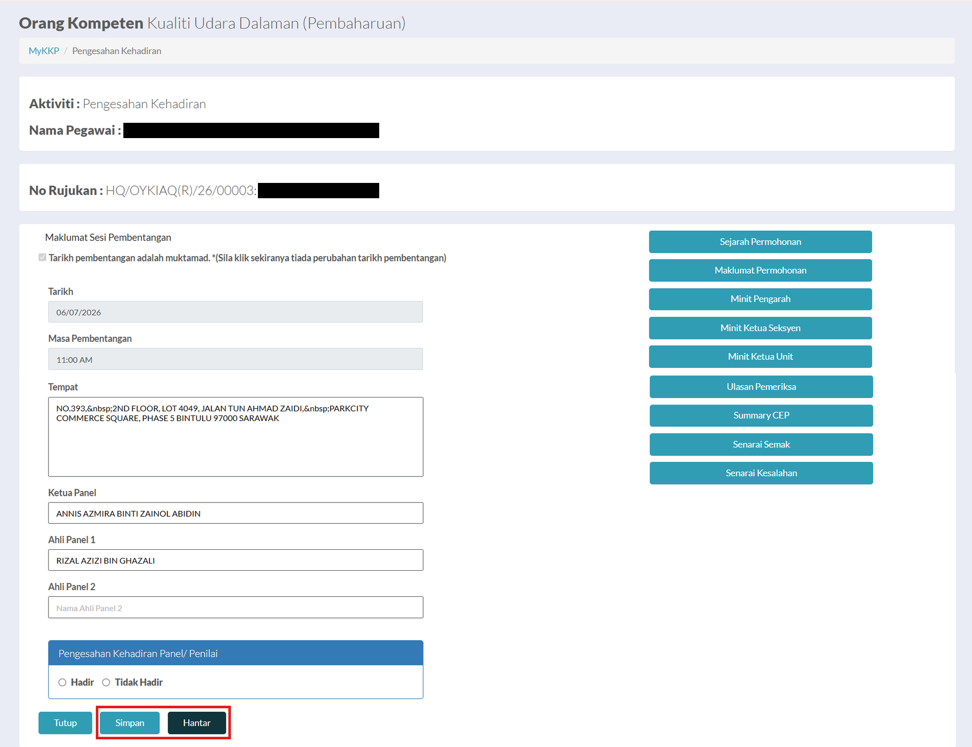Image resolution: width=972 pixels, height=747 pixels.
Task: Save the form with Simpan
Action: (x=129, y=723)
